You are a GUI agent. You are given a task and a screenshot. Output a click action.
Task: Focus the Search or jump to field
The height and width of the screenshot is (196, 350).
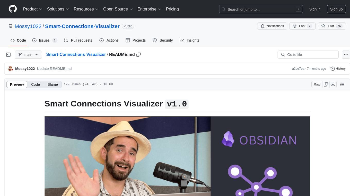click(x=261, y=9)
